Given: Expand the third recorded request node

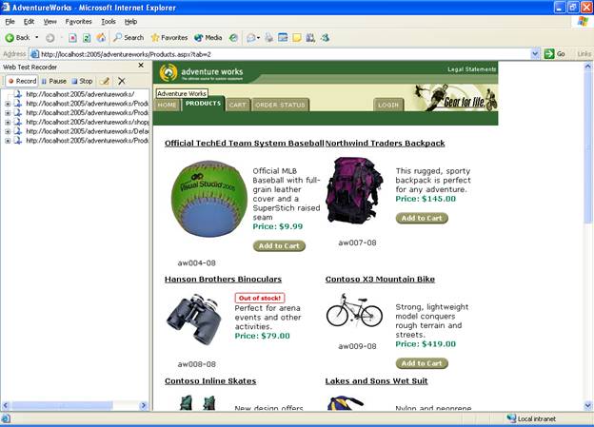Looking at the screenshot, I should (x=8, y=113).
